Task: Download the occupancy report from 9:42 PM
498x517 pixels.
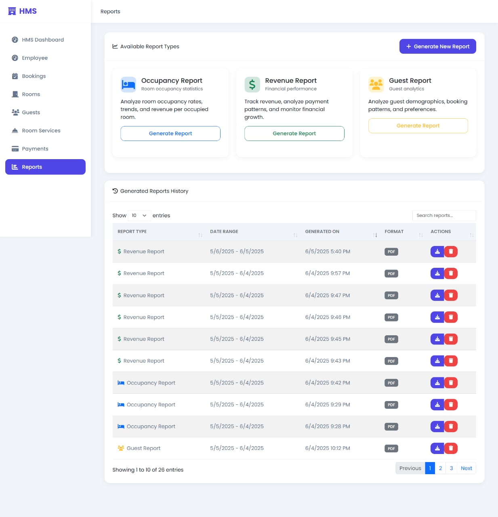Action: (437, 382)
